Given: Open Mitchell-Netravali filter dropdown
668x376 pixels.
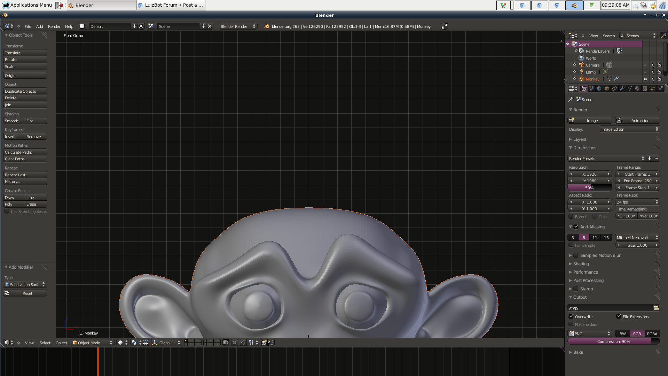Looking at the screenshot, I should (637, 237).
